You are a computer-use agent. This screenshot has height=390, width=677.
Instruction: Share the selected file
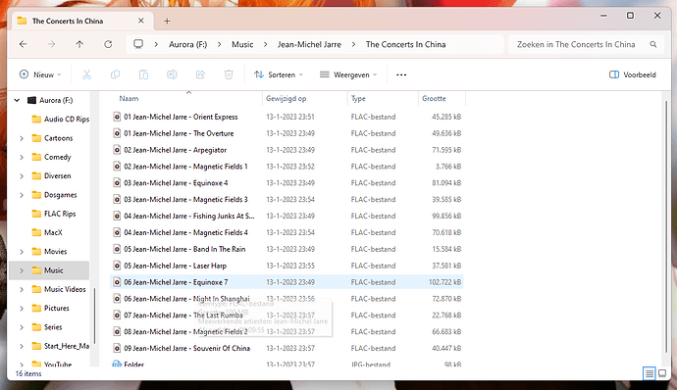click(200, 74)
